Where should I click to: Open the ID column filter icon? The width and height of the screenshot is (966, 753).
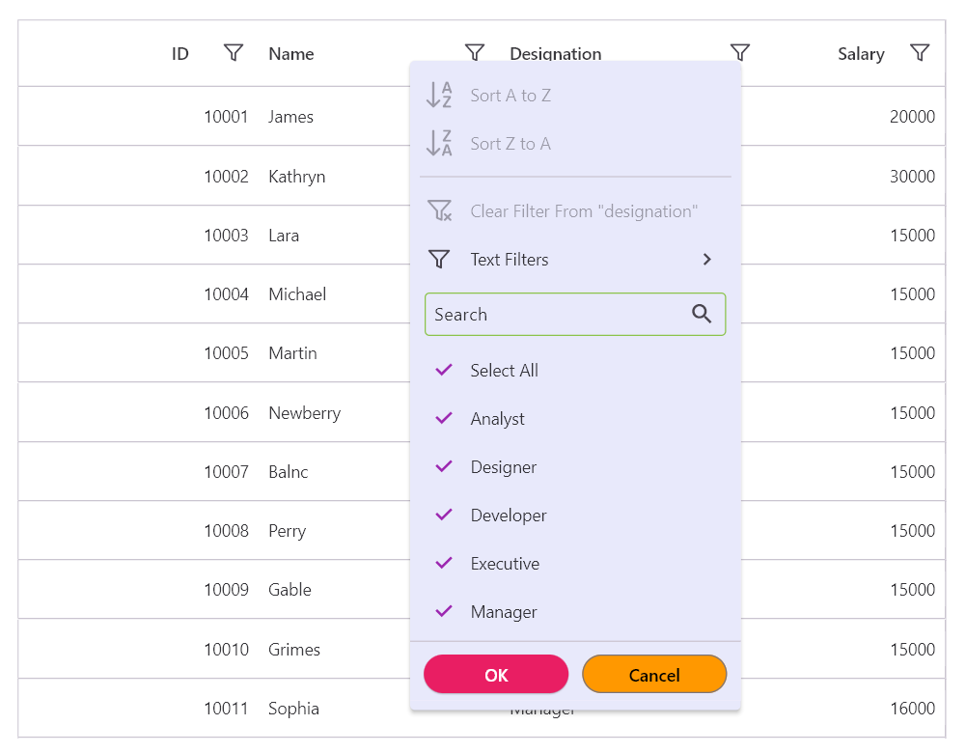point(233,53)
